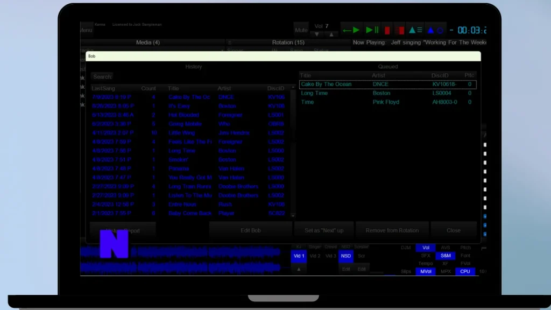This screenshot has width=551, height=310.
Task: Sort the Queued list by Artist header
Action: (x=378, y=75)
